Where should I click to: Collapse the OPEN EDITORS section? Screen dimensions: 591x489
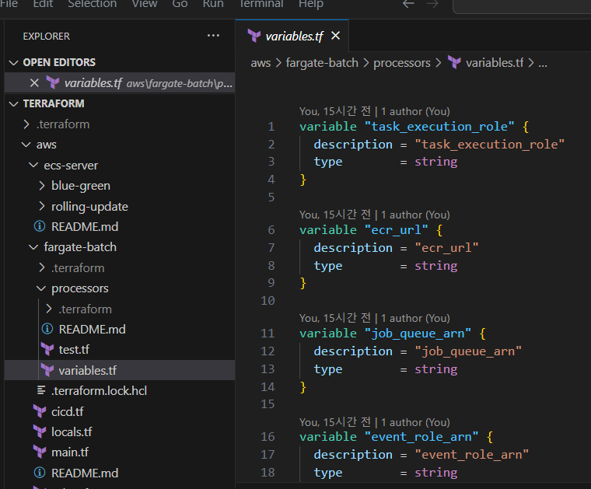(13, 62)
